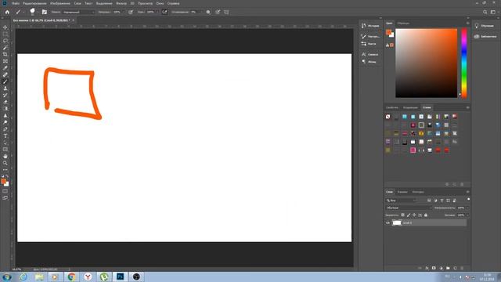Add a layer mask from Layers panel
501x282 pixels.
click(x=434, y=268)
